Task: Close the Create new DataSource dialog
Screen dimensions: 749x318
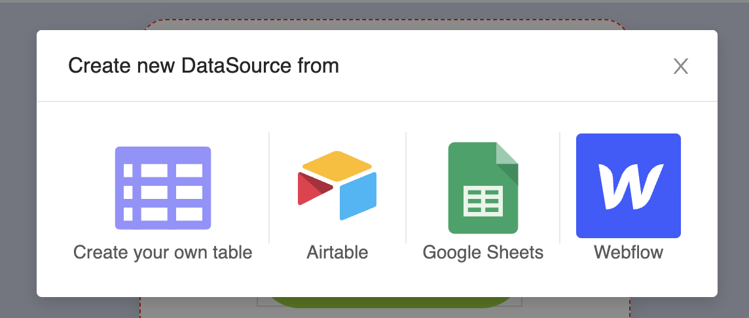Action: pos(681,66)
